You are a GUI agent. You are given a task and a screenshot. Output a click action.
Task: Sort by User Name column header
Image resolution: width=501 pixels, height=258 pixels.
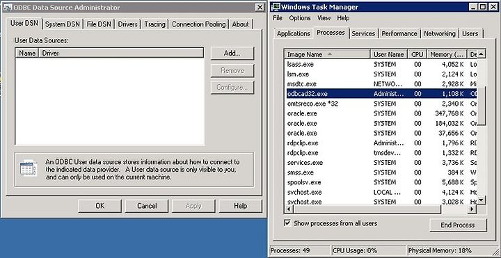389,54
